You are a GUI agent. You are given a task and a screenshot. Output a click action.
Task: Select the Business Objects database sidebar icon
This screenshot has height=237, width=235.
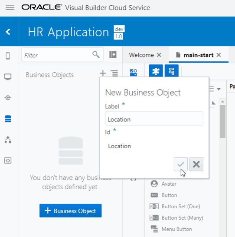tap(8, 119)
